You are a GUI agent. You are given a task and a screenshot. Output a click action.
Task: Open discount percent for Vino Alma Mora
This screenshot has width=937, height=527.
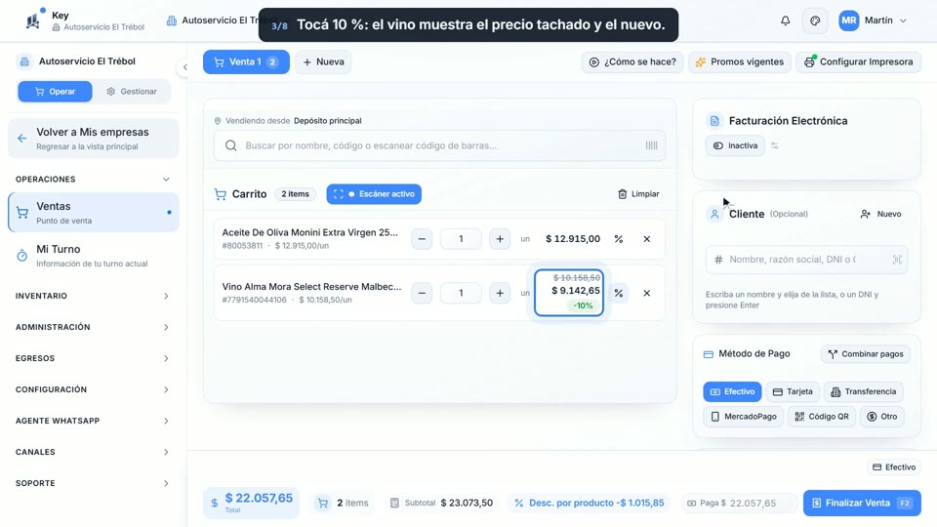point(619,294)
